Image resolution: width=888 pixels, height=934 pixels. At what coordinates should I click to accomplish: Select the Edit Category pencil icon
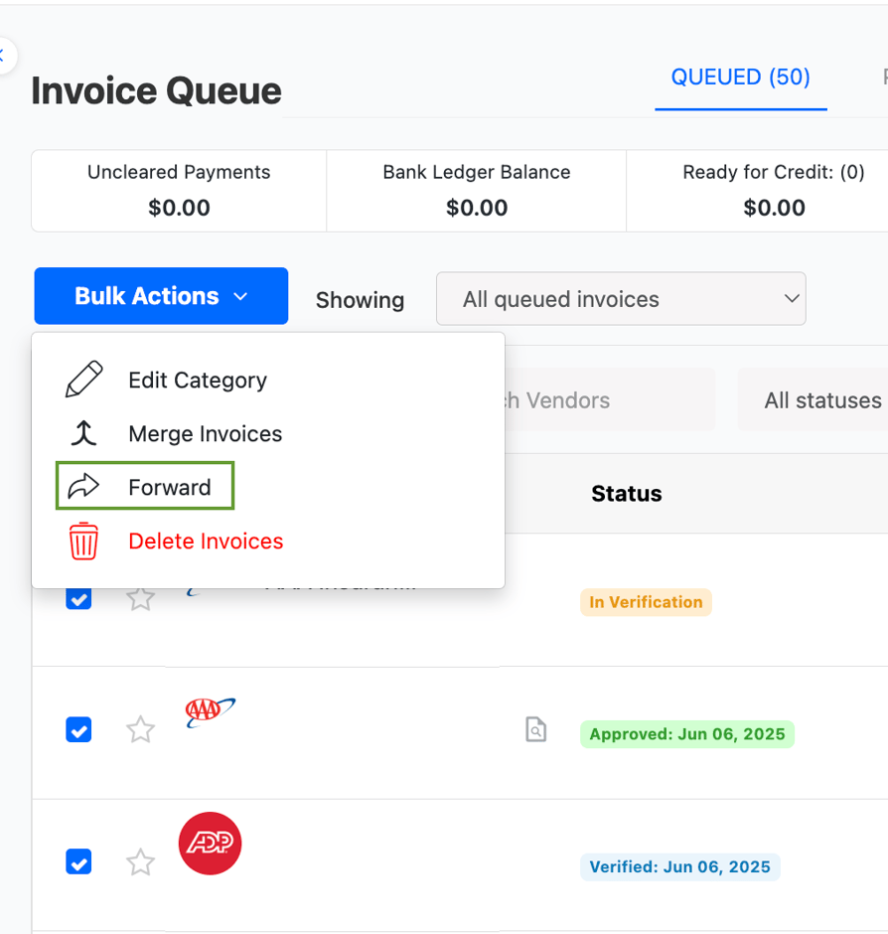[83, 379]
